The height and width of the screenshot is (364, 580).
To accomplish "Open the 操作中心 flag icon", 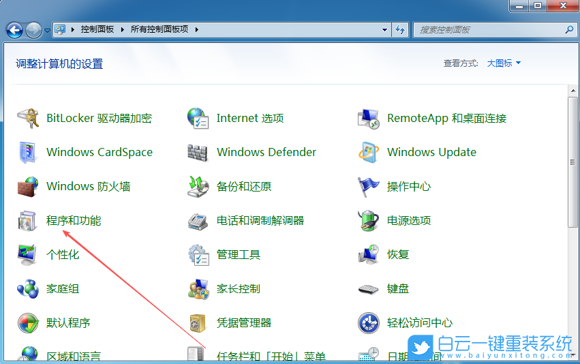I will (369, 187).
